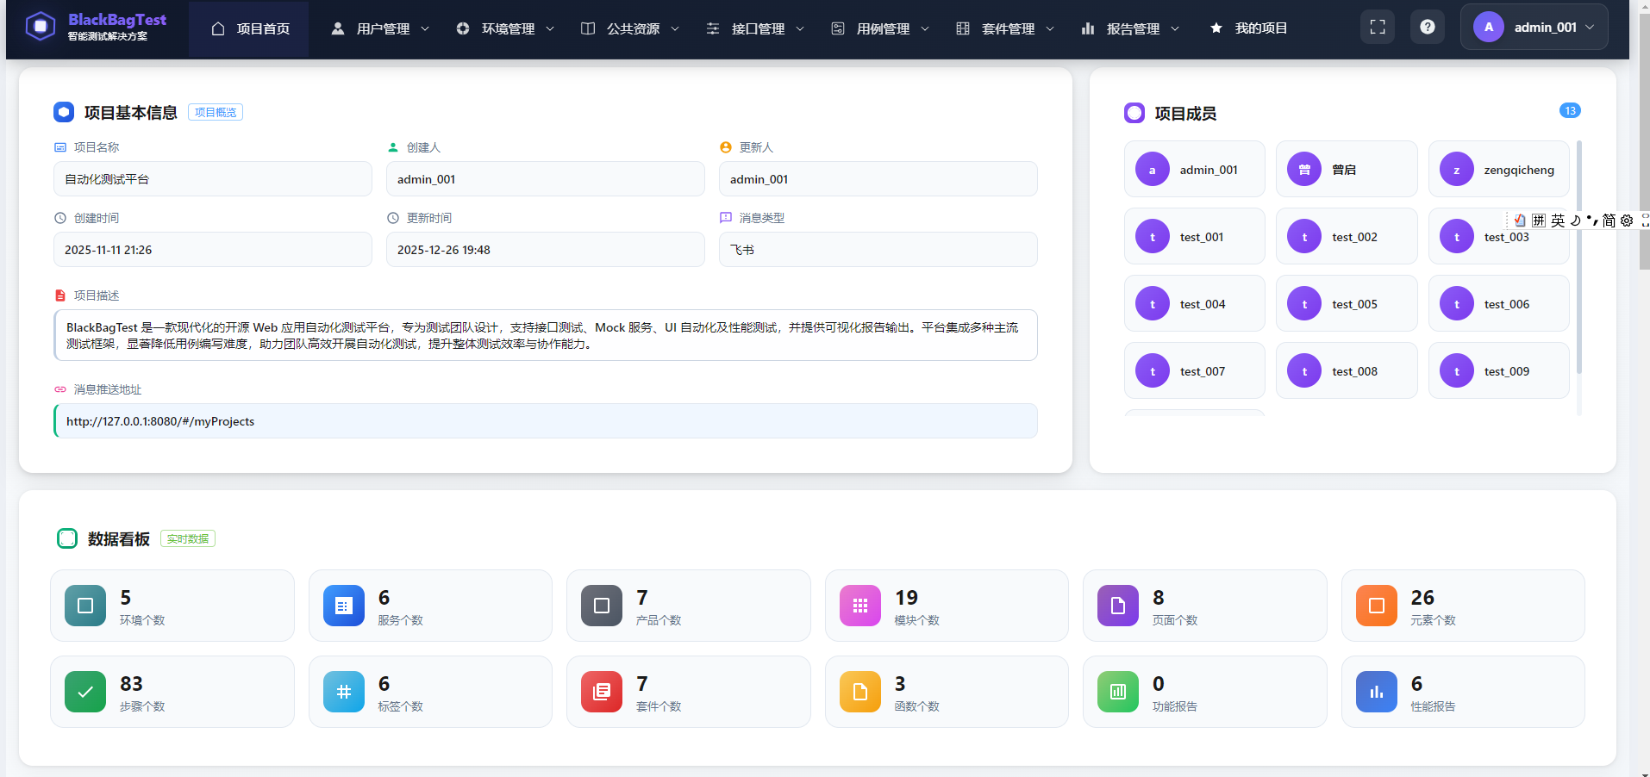The height and width of the screenshot is (777, 1650).
Task: Click the 项目概览 badge button
Action: 215,112
